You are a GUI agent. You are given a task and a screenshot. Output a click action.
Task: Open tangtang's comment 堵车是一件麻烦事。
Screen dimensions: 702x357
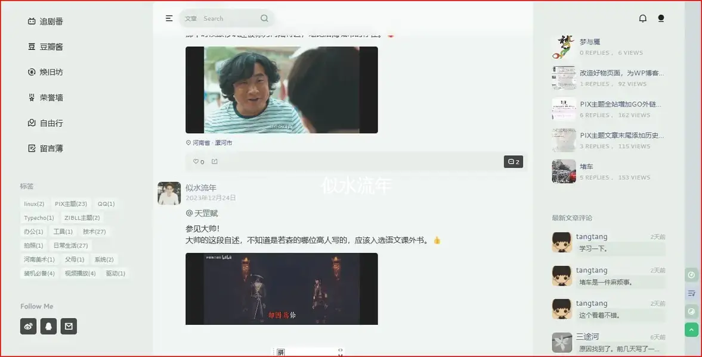(x=621, y=282)
